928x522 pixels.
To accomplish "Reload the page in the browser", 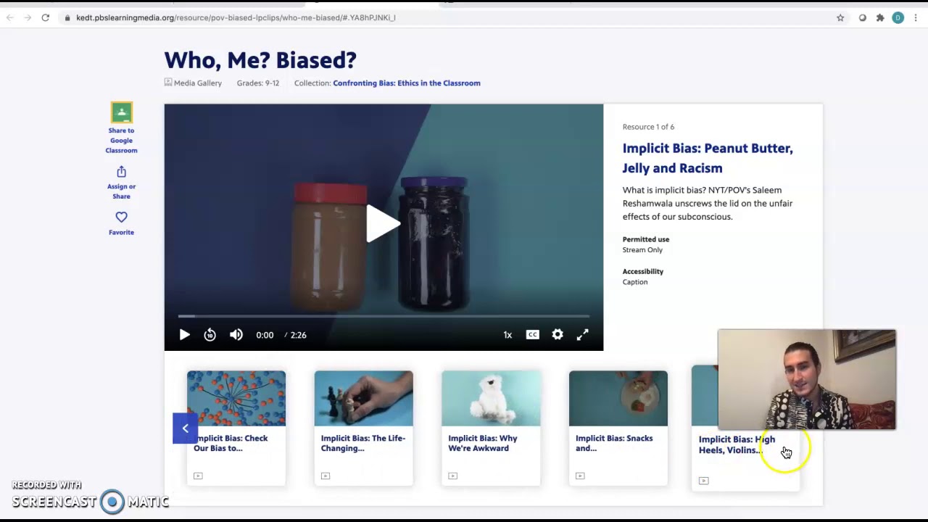I will [45, 17].
